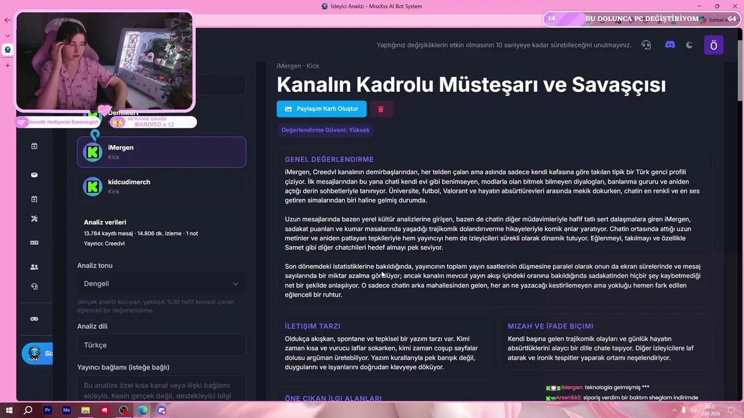Select the iMergen viewer card
This screenshot has height=418, width=744.
[x=162, y=152]
